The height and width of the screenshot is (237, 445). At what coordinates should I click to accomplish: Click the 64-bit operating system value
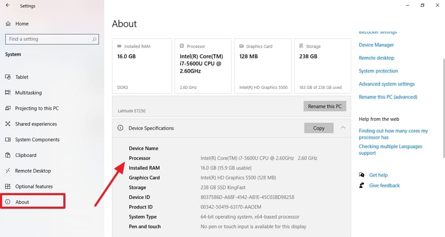(x=250, y=217)
